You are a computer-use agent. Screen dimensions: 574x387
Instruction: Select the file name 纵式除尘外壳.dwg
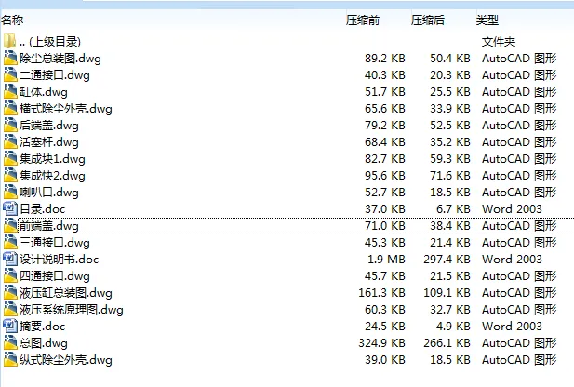(x=66, y=359)
